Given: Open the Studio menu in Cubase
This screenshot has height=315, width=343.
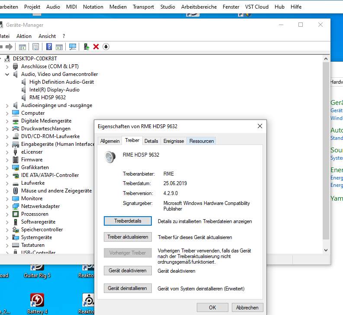Looking at the screenshot, I should [x=167, y=7].
